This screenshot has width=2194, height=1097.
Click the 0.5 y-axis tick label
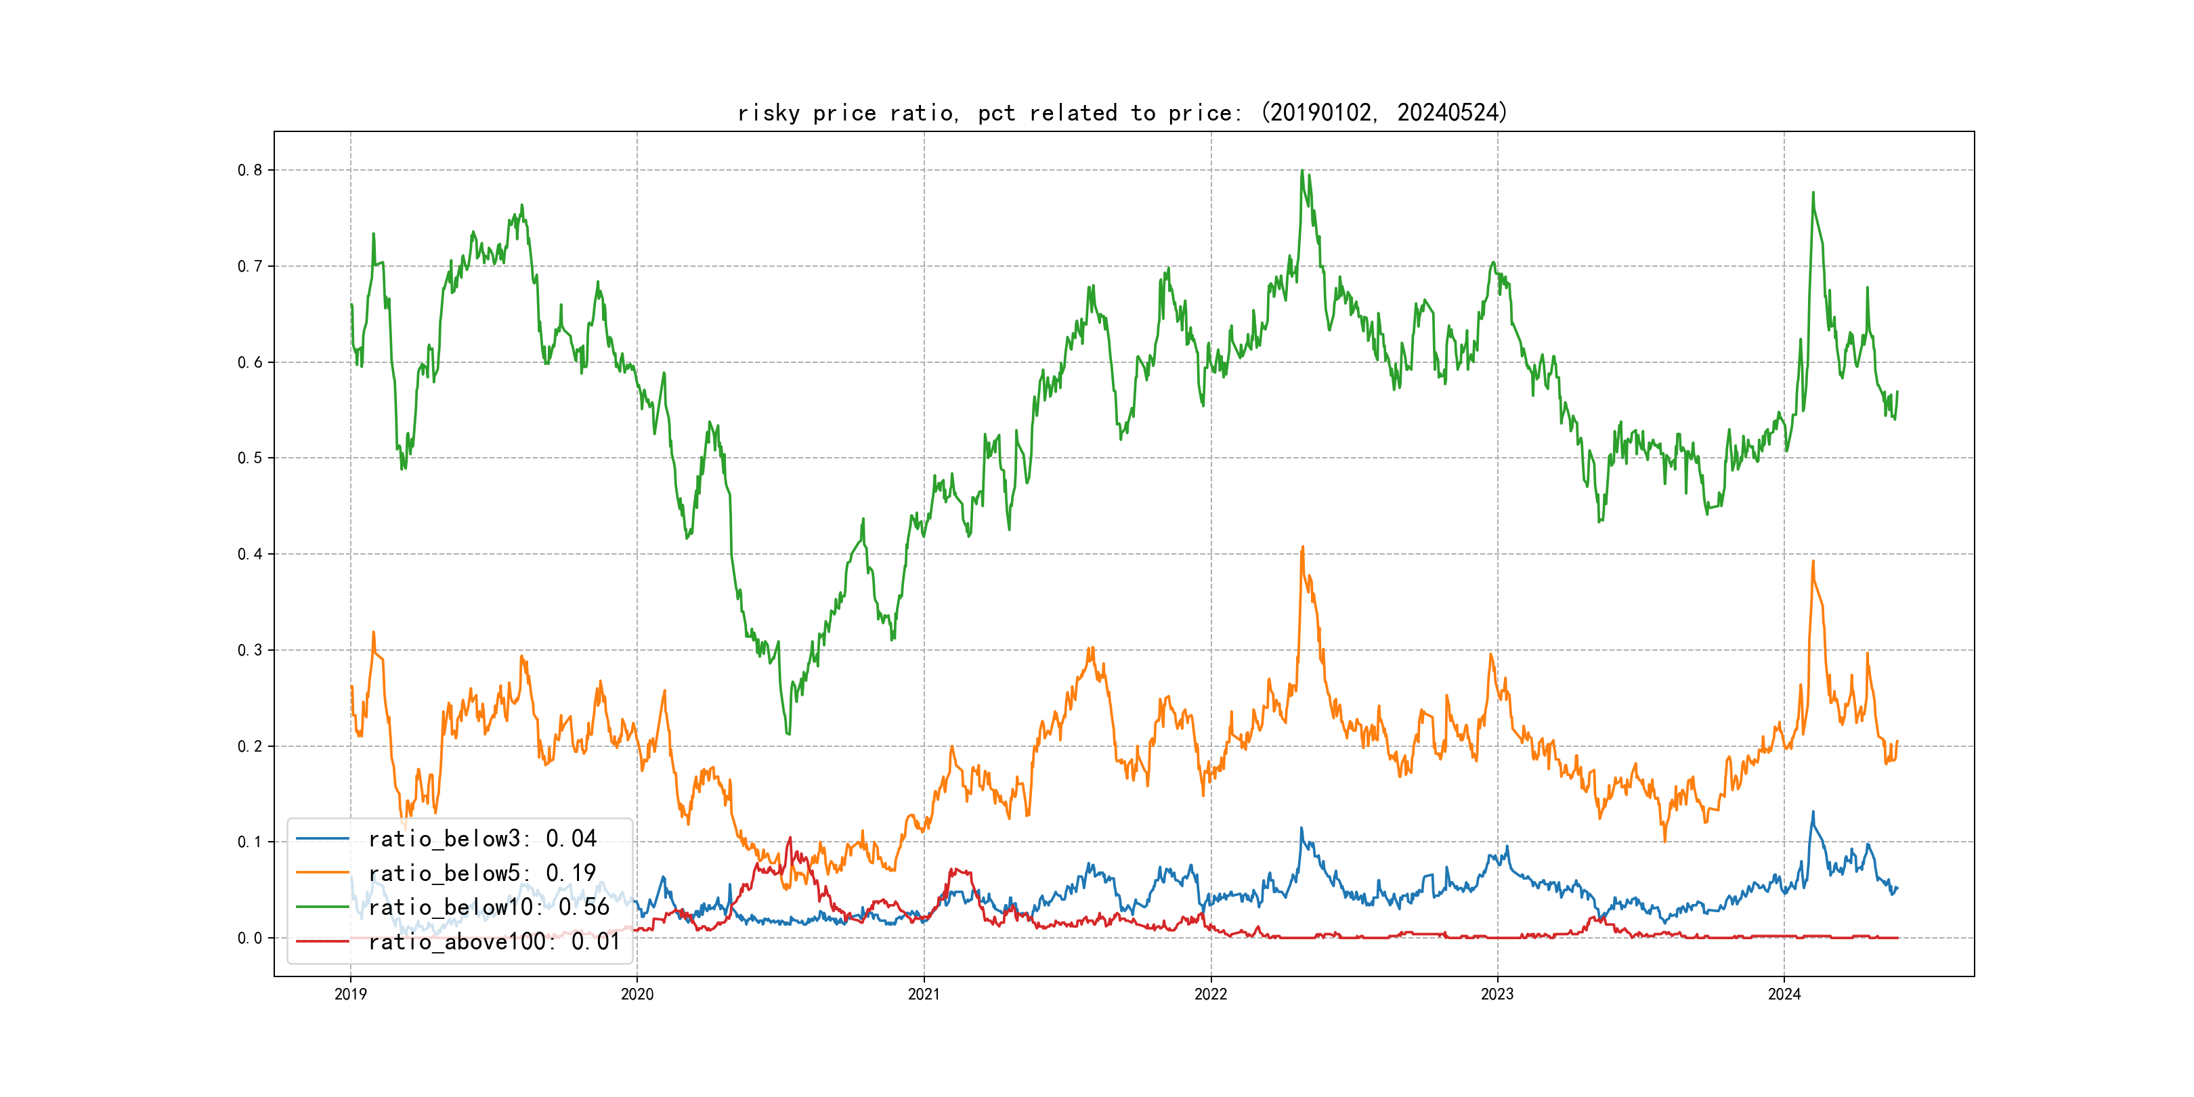tap(250, 458)
